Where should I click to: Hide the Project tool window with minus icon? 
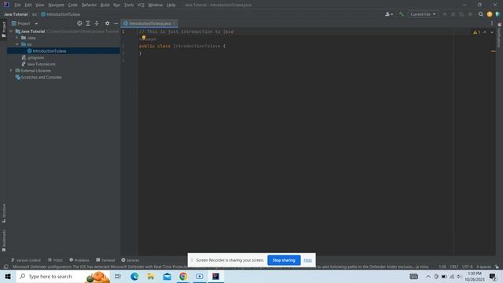[116, 24]
